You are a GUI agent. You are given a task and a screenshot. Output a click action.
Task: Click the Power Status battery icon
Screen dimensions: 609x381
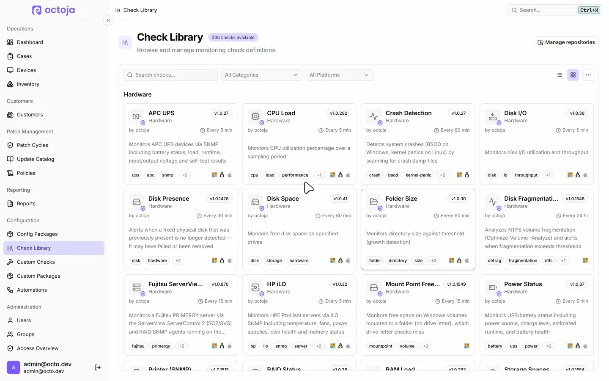pyautogui.click(x=493, y=287)
